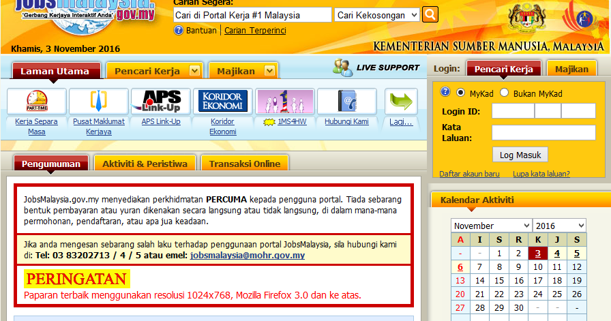This screenshot has width=611, height=321.
Task: Click the orange search magnifier button
Action: (430, 14)
